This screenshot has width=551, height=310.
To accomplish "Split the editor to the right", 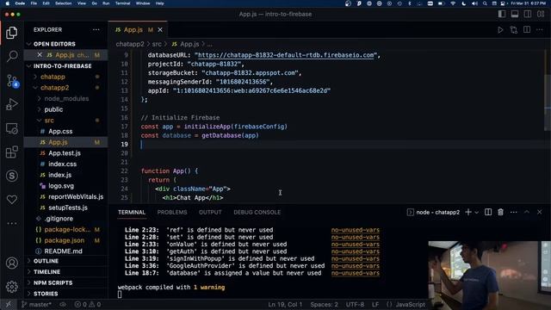I will [x=527, y=30].
